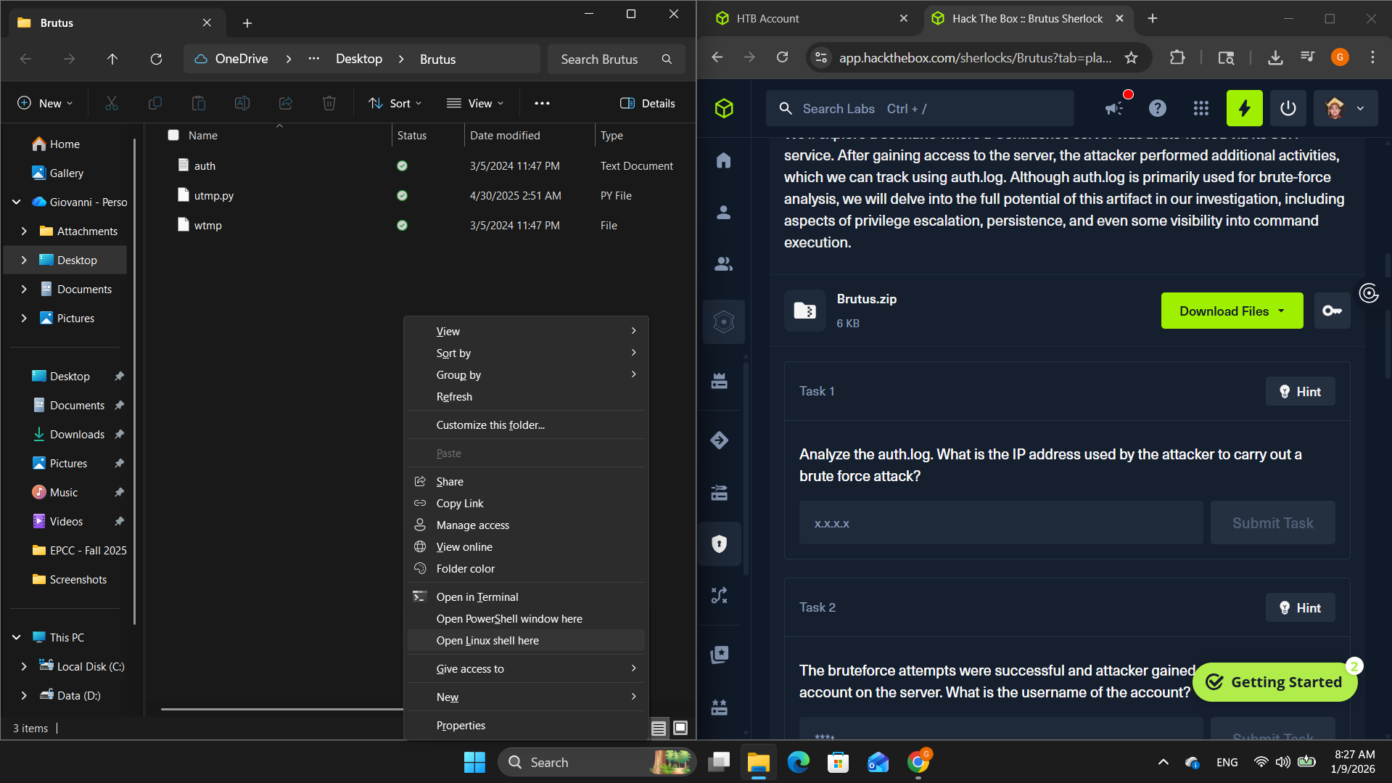
Task: Open the Sort by submenu in context menu
Action: point(526,353)
